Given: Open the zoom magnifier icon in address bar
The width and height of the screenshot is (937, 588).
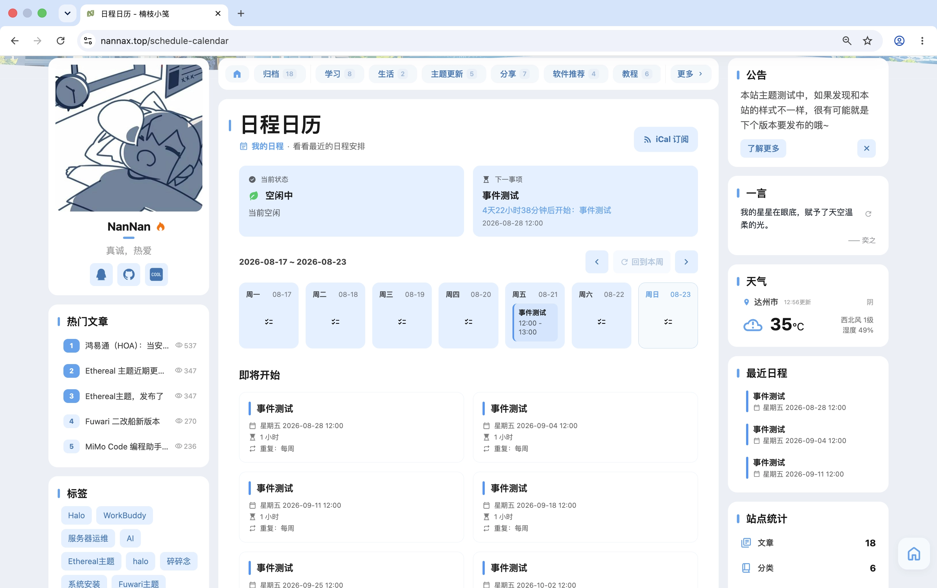Looking at the screenshot, I should click(x=847, y=41).
